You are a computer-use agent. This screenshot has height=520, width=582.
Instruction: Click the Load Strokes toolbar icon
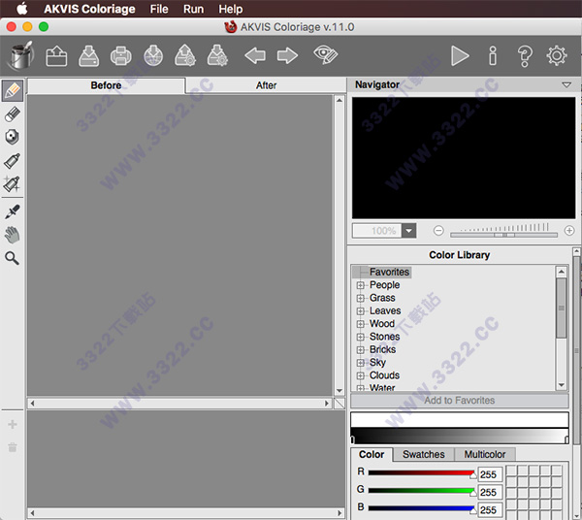[185, 55]
